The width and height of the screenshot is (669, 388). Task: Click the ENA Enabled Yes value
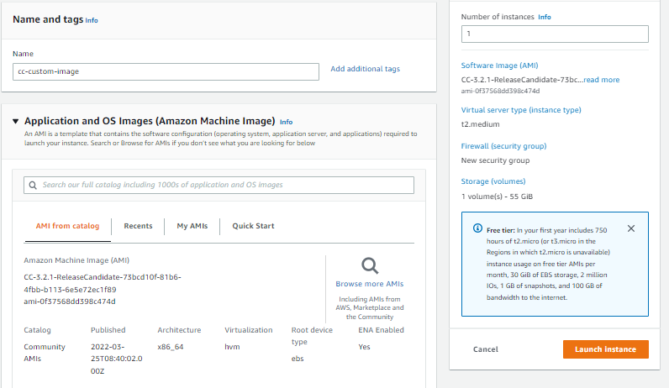click(364, 347)
